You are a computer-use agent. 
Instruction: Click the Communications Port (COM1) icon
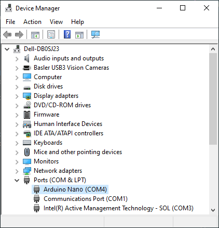tap(36, 199)
